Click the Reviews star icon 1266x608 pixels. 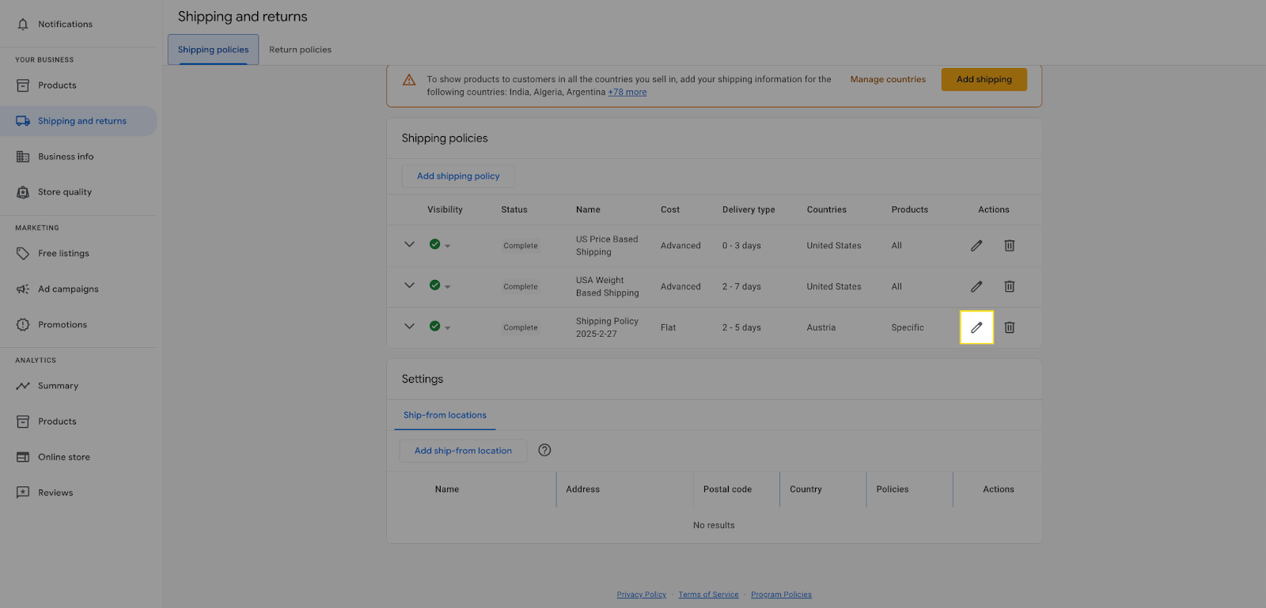23,493
